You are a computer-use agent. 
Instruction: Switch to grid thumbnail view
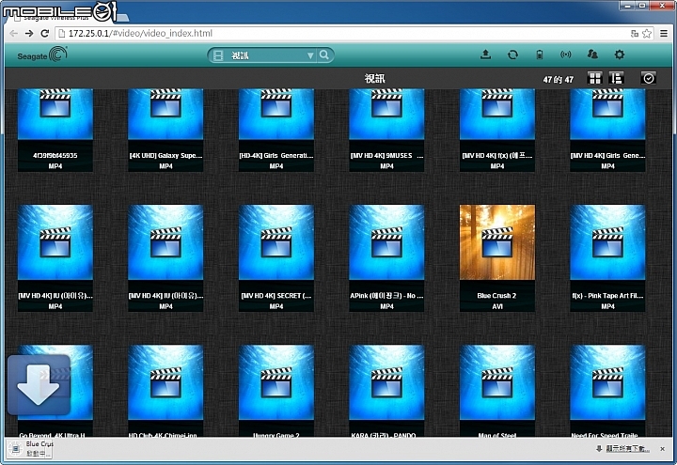pyautogui.click(x=595, y=78)
